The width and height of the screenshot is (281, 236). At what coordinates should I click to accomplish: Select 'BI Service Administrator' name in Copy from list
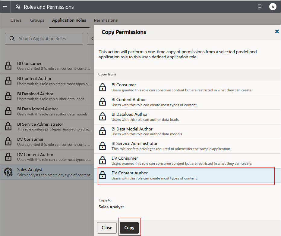pos(134,143)
